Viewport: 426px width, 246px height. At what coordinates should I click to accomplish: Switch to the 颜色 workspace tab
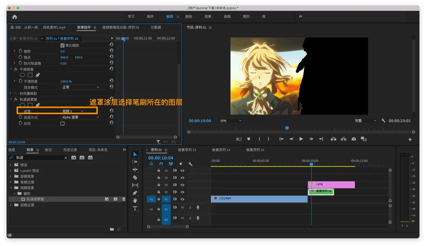[x=189, y=17]
